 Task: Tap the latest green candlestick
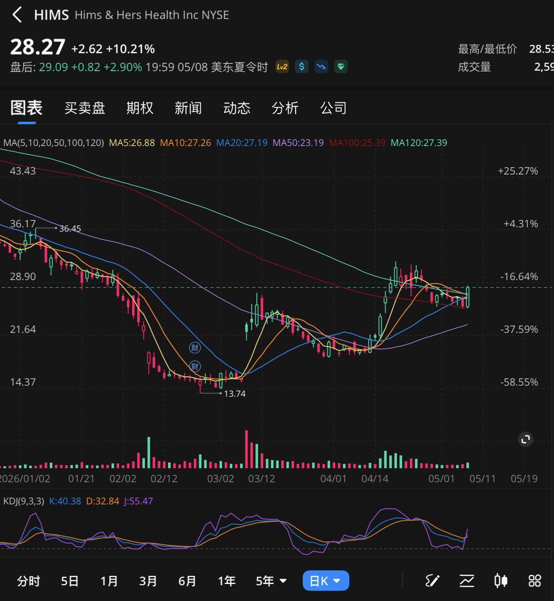click(x=468, y=296)
